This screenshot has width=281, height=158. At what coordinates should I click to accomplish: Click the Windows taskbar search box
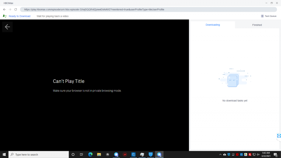point(39,155)
